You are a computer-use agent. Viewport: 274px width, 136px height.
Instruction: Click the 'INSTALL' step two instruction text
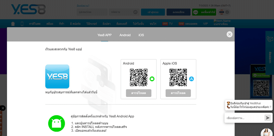tap(99, 127)
